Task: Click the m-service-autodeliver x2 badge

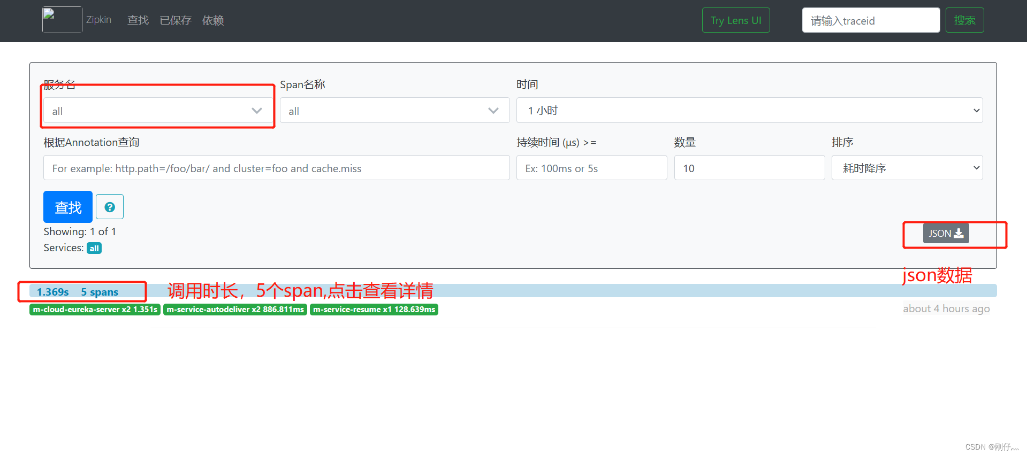Action: 235,310
